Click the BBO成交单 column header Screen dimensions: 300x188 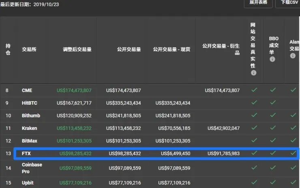(274, 45)
